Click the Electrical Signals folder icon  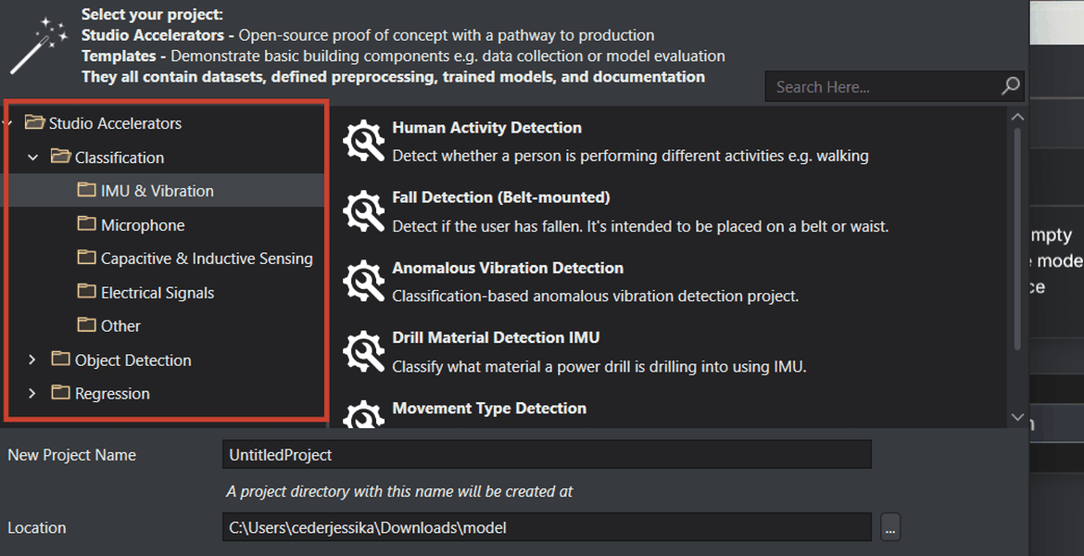pos(86,292)
